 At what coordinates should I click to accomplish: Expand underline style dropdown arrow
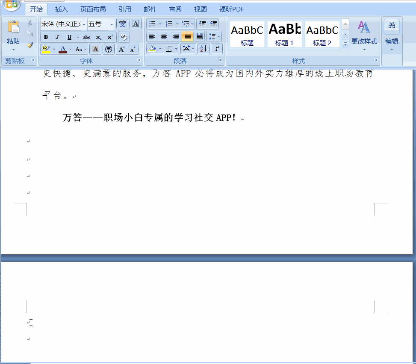[78, 37]
